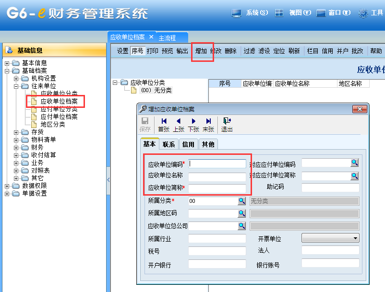The width and height of the screenshot is (385, 292).
Task: Click the 退出 exit door icon
Action: (x=227, y=121)
